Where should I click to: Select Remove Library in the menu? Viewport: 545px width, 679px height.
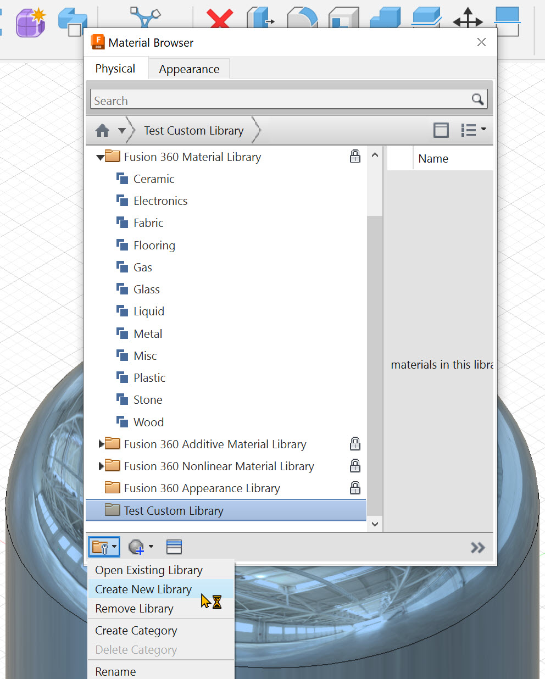tap(134, 608)
